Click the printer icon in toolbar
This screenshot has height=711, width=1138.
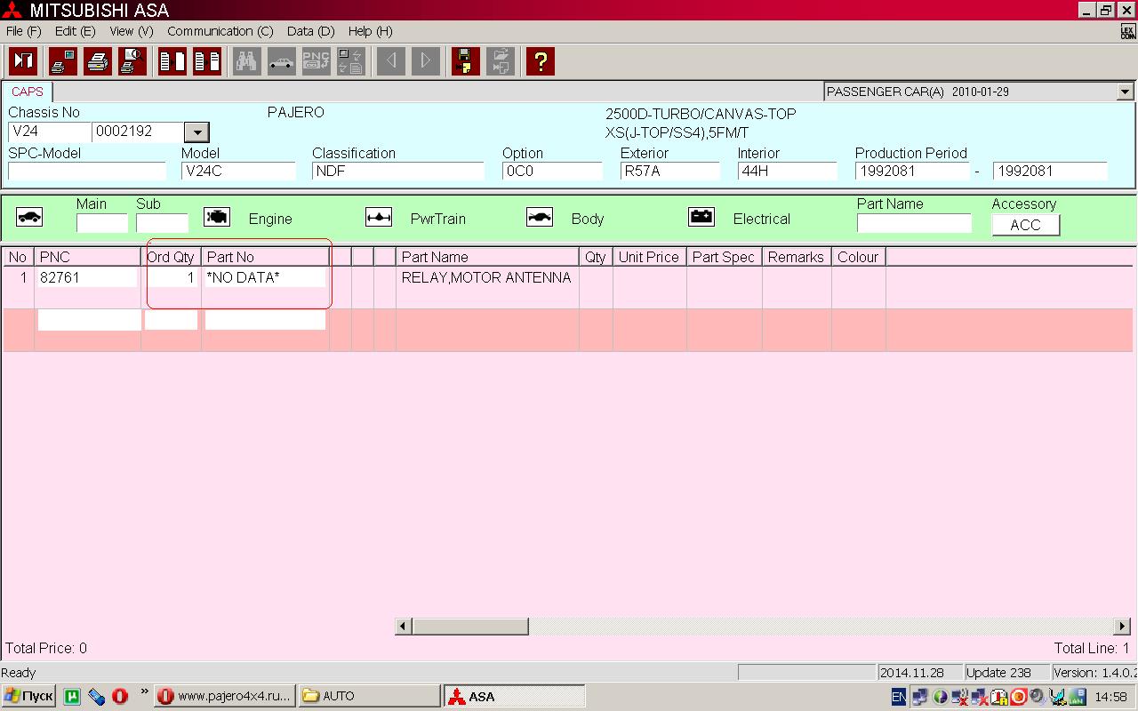98,61
